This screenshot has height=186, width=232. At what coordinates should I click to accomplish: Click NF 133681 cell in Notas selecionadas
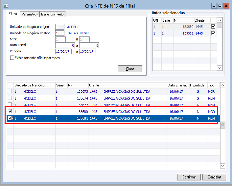click(184, 33)
